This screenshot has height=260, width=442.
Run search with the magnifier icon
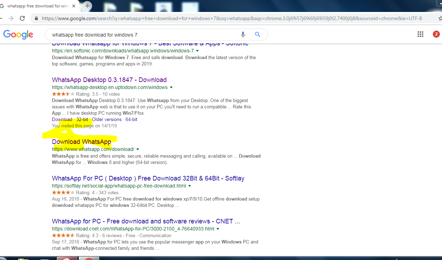(x=257, y=34)
